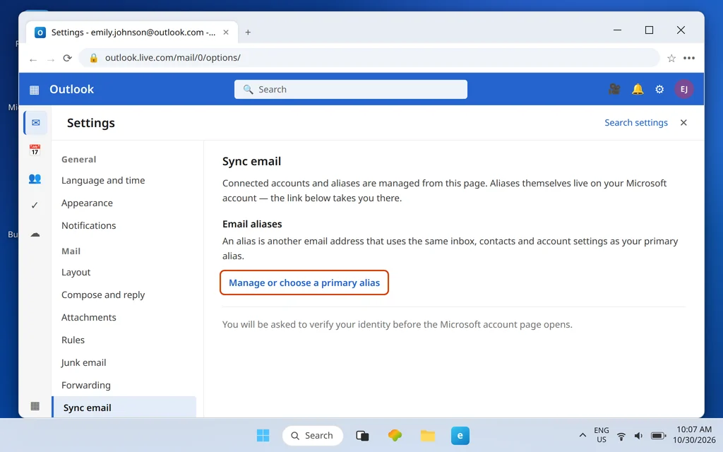Open the volume speaker tray icon
Screen dimensions: 723x452
(638, 436)
